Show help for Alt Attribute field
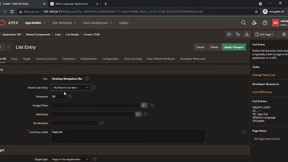Screen dimensions: 288x162 pos(102,123)
